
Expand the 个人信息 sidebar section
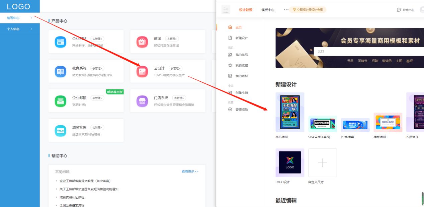click(x=16, y=29)
